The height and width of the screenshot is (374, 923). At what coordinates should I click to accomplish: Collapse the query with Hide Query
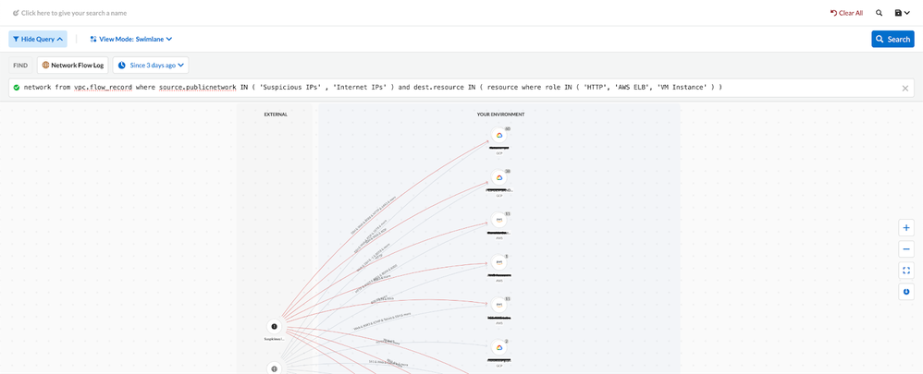coord(38,39)
